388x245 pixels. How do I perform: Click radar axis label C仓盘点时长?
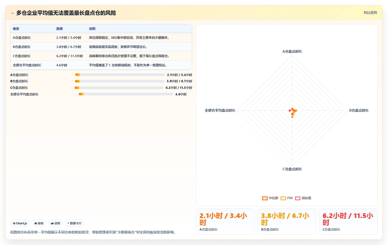292,169
